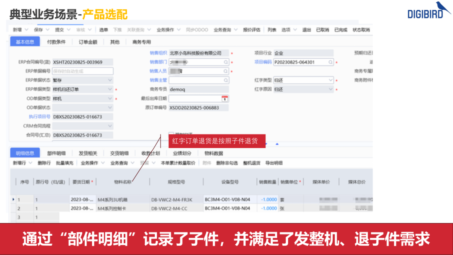Click the 销售组织 label link
453x255 pixels.
[x=158, y=53]
